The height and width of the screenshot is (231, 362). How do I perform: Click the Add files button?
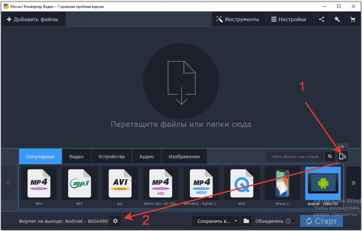[32, 20]
